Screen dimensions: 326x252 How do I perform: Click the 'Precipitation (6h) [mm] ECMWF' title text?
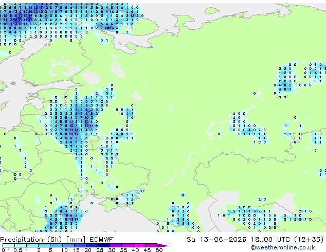[57, 240]
